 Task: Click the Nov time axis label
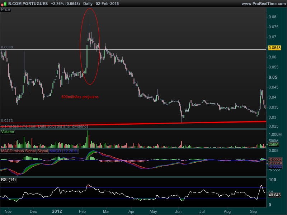[8, 211]
